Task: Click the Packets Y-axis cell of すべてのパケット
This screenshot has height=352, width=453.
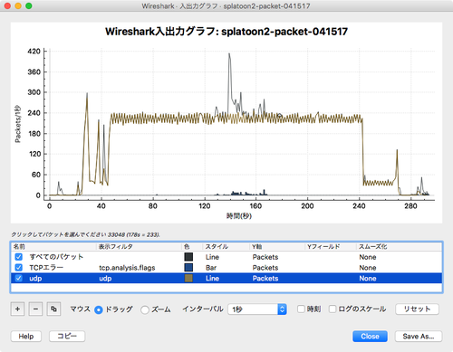Action: pos(265,257)
